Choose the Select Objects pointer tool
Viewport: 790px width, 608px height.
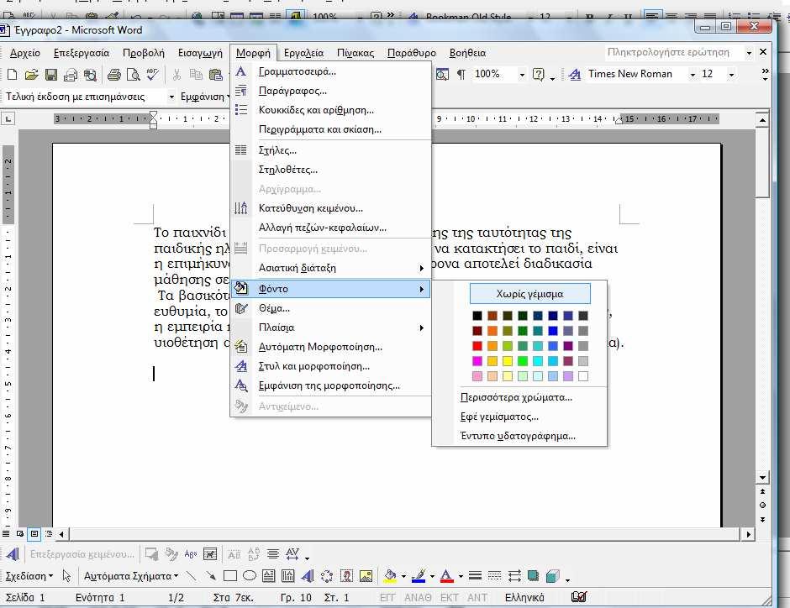click(66, 576)
